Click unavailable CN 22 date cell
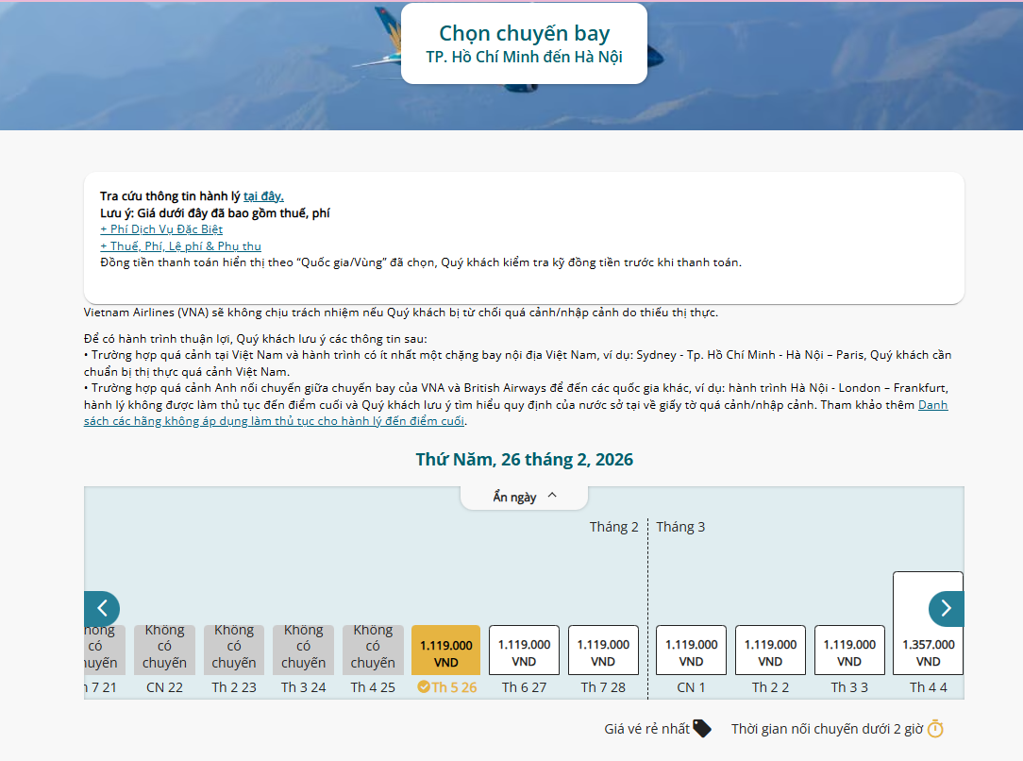 point(164,650)
